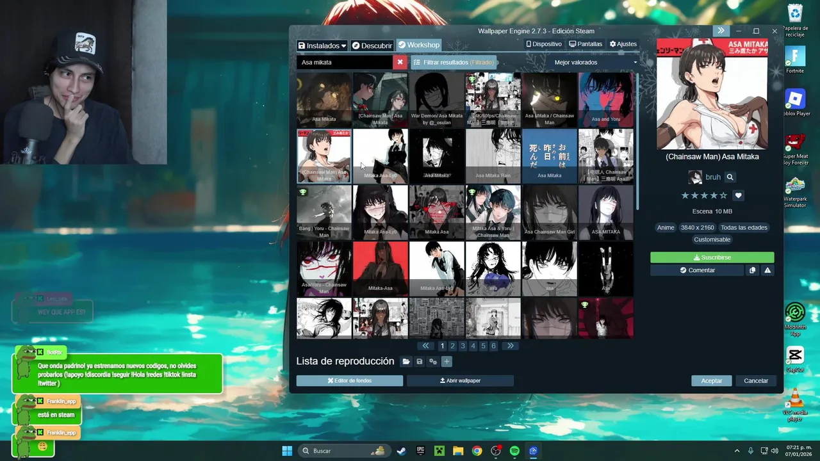
Task: Open Super Meat Boy Forever shortcut
Action: [795, 149]
